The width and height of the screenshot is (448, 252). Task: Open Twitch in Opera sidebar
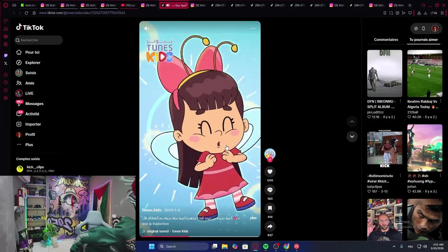tap(6, 56)
